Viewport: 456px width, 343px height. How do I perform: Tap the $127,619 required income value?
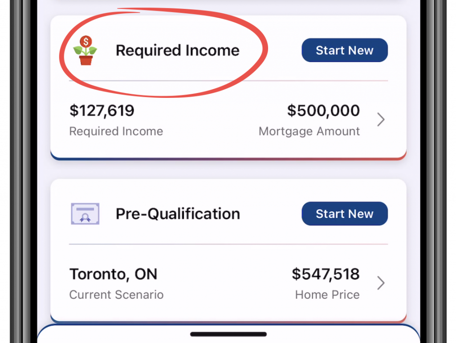102,111
